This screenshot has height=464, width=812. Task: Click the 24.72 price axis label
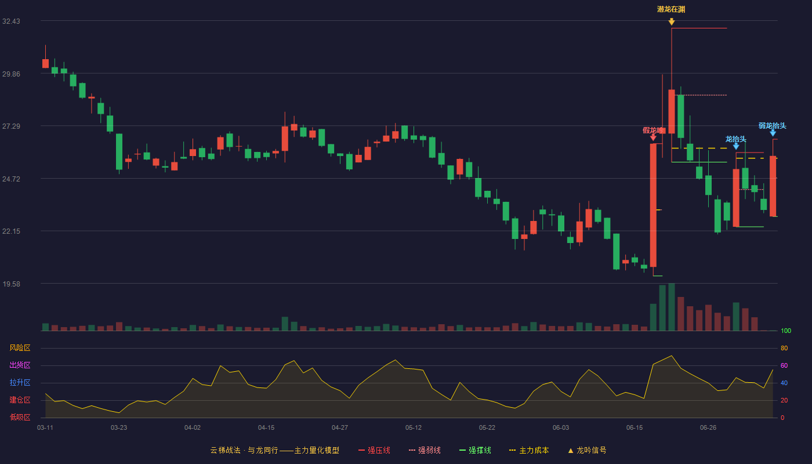[x=11, y=179]
